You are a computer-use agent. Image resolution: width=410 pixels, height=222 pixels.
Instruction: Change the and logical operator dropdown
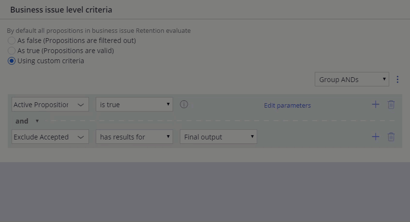pos(27,121)
